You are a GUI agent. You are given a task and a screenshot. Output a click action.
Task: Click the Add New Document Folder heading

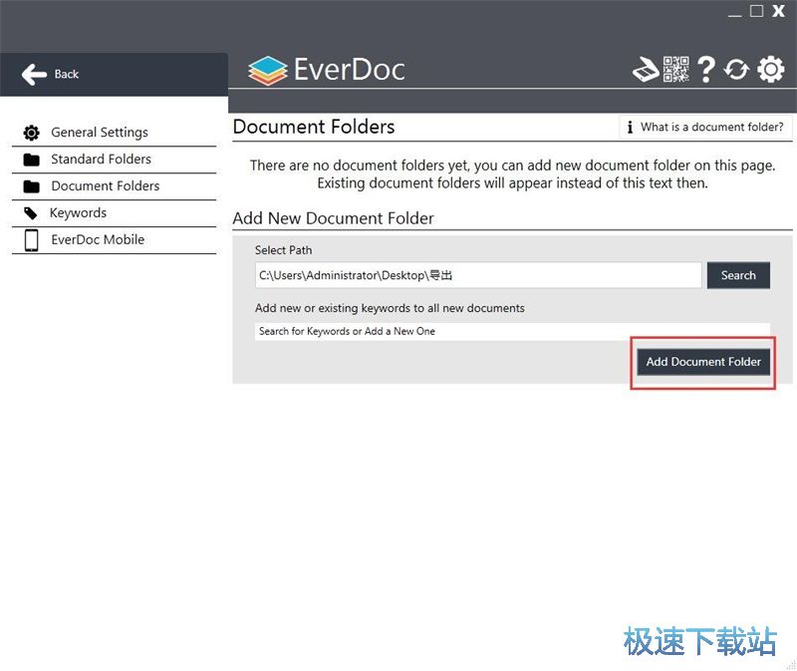click(x=333, y=218)
